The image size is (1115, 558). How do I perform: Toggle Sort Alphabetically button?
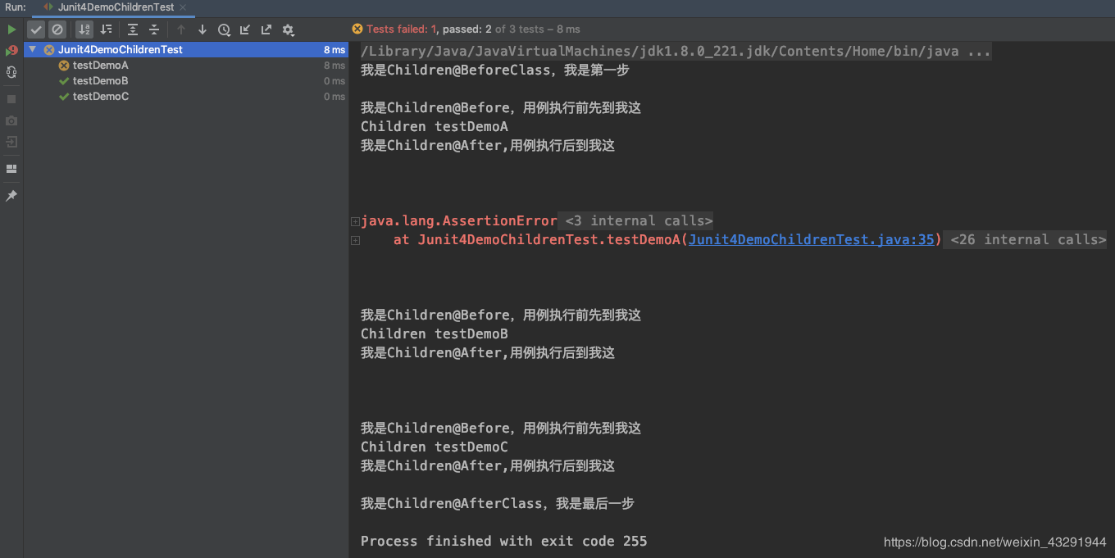point(84,29)
